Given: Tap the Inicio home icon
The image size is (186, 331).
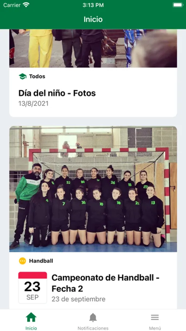Looking at the screenshot, I should [31, 317].
